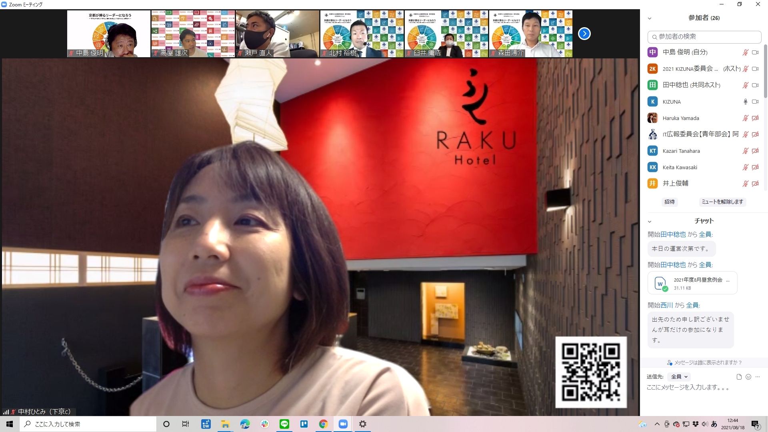Open the Windows Start menu
The image size is (768, 432).
[10, 424]
